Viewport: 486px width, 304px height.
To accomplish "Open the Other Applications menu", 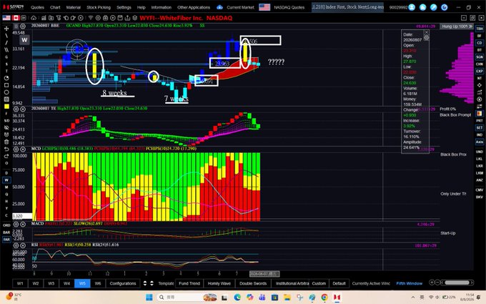I will pyautogui.click(x=194, y=7).
